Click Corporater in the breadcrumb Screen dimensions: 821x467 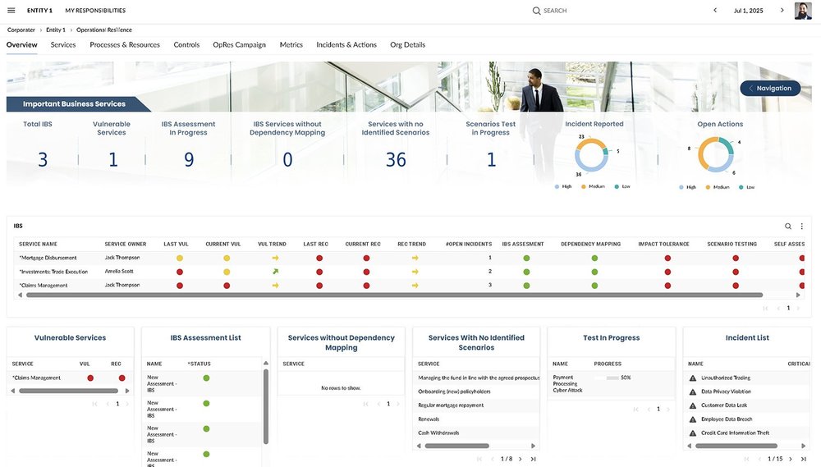click(x=21, y=30)
